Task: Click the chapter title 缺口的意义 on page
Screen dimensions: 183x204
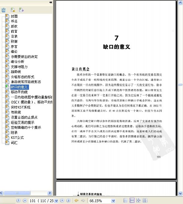Action: (117, 47)
